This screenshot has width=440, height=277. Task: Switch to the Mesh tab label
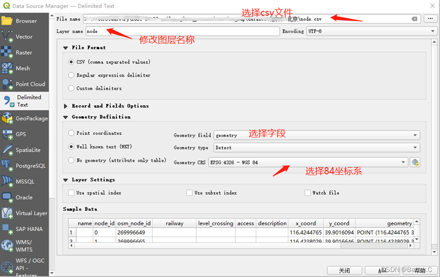tap(23, 68)
